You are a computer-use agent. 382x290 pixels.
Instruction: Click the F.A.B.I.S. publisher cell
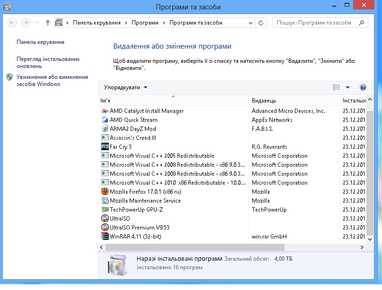click(262, 129)
